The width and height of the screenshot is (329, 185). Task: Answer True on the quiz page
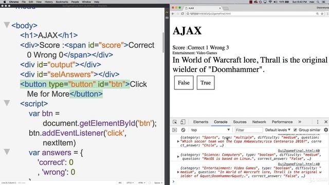pyautogui.click(x=206, y=83)
